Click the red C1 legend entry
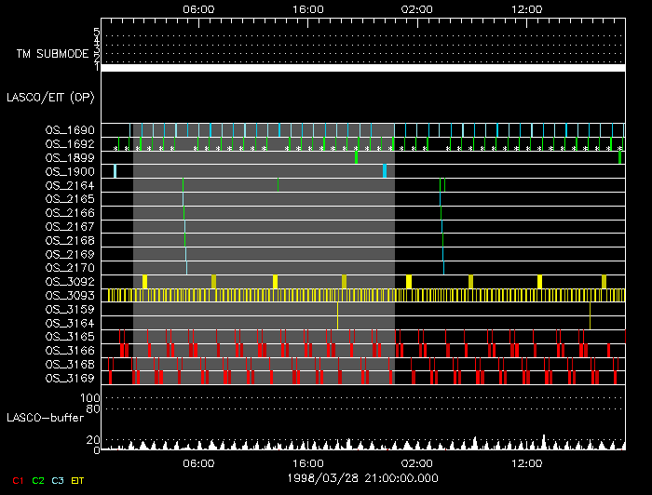This screenshot has height=495, width=652. click(x=17, y=480)
